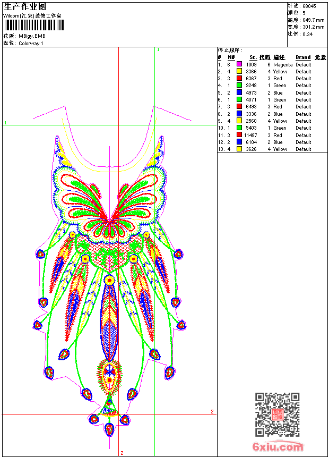Select the Yellow swatch in row 13
Screen dimensions: 329x457
pyautogui.click(x=239, y=149)
